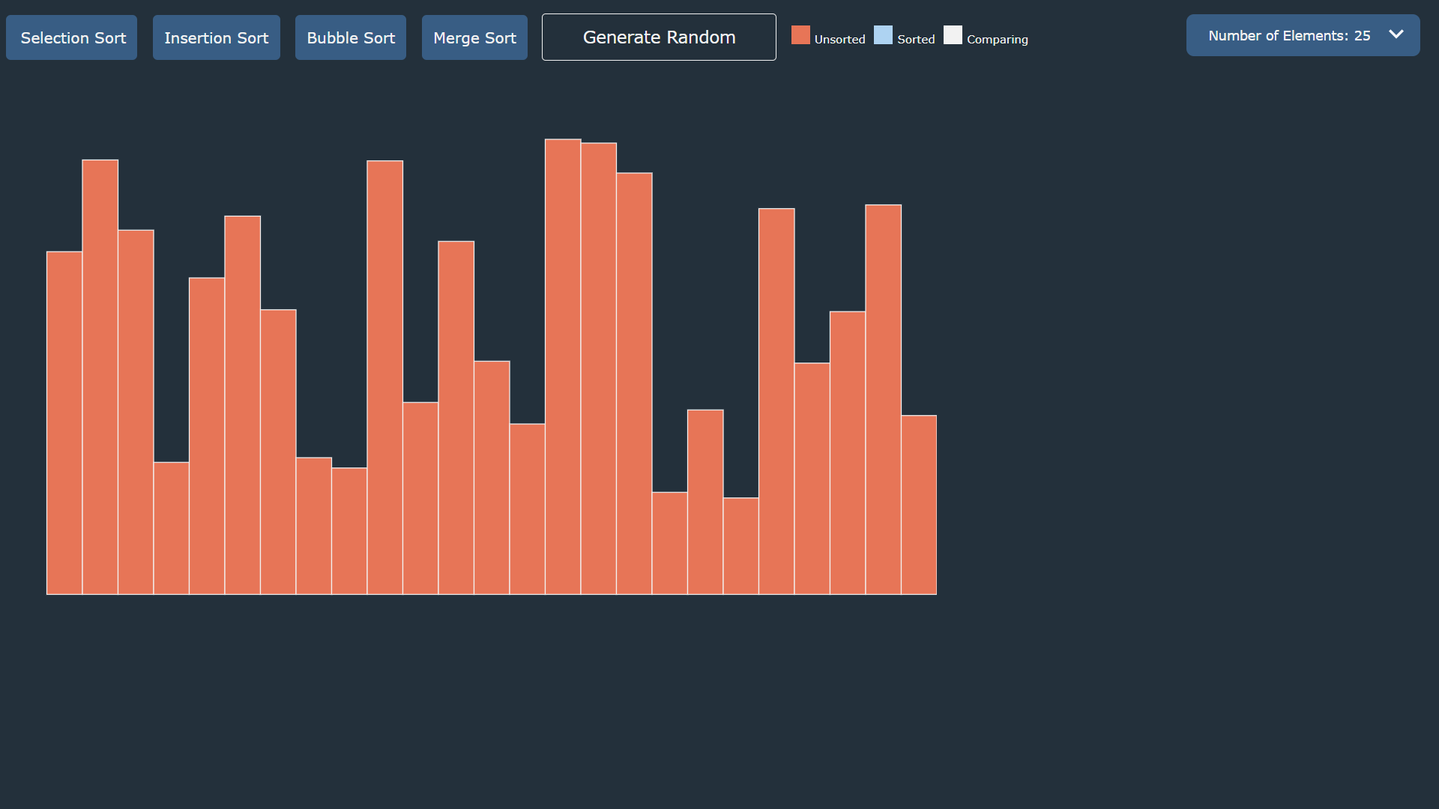Click the light blue Sorted legend swatch
Viewport: 1439px width, 809px height.
(883, 34)
